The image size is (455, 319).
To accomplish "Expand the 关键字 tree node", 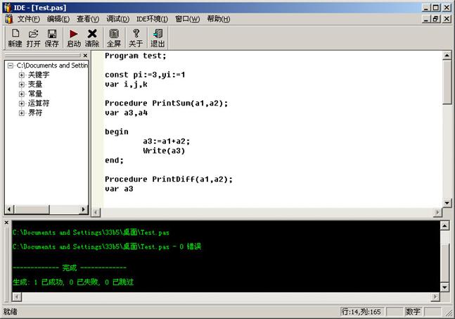I will [22, 75].
